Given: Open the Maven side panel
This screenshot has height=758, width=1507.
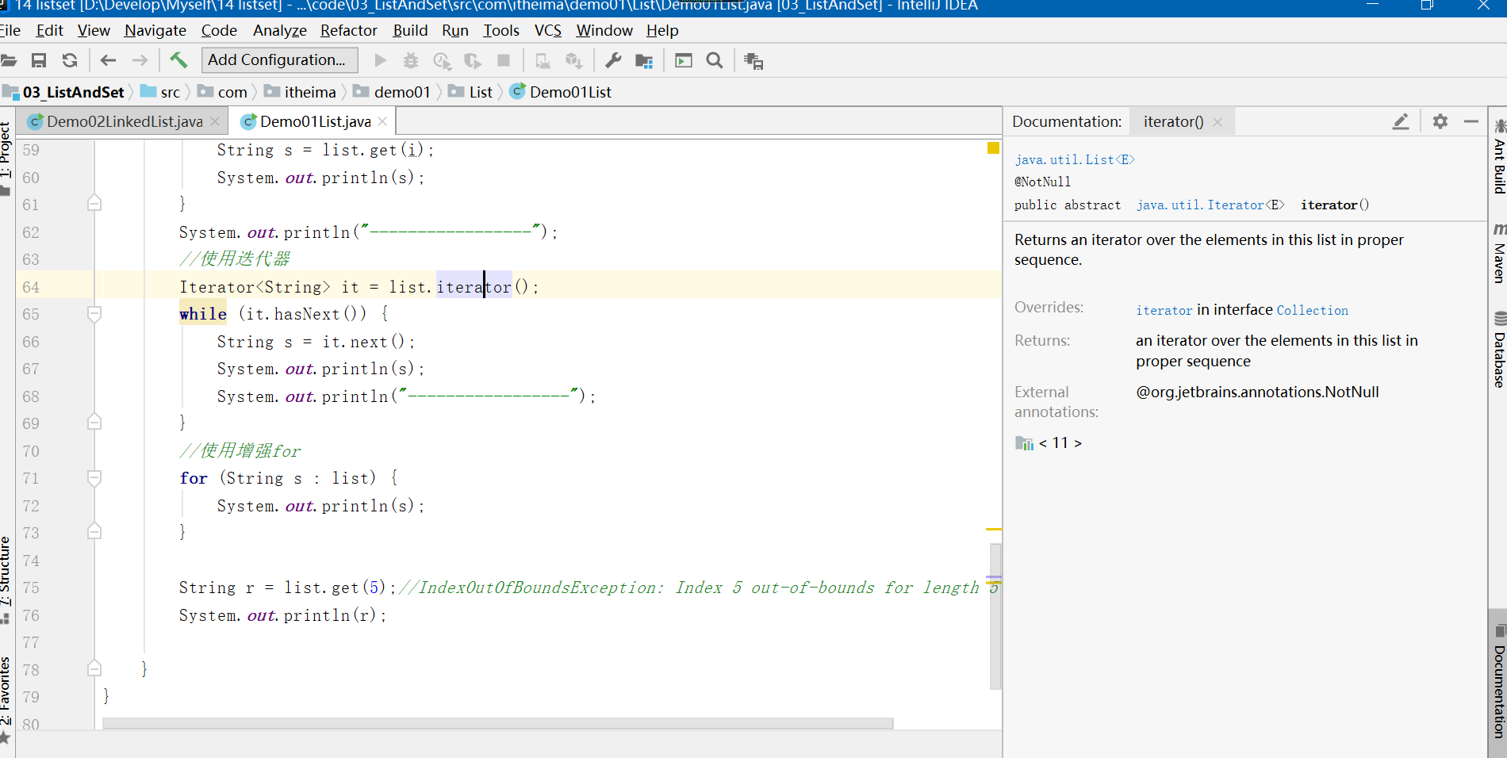Looking at the screenshot, I should [x=1499, y=254].
